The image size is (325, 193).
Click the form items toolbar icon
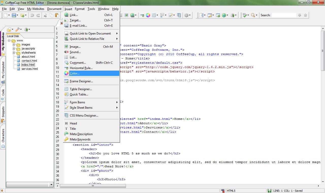pyautogui.click(x=162, y=15)
